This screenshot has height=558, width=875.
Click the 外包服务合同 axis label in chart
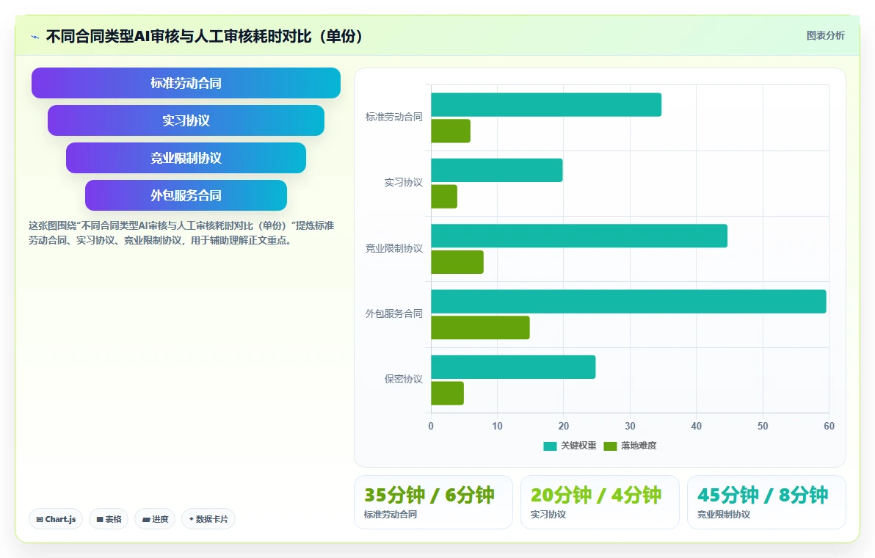(394, 314)
